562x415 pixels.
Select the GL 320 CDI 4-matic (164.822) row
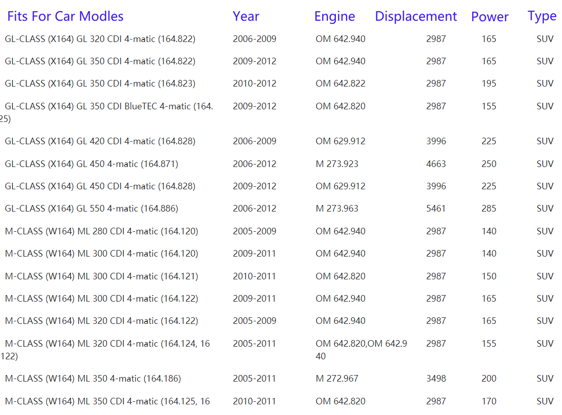[100, 39]
